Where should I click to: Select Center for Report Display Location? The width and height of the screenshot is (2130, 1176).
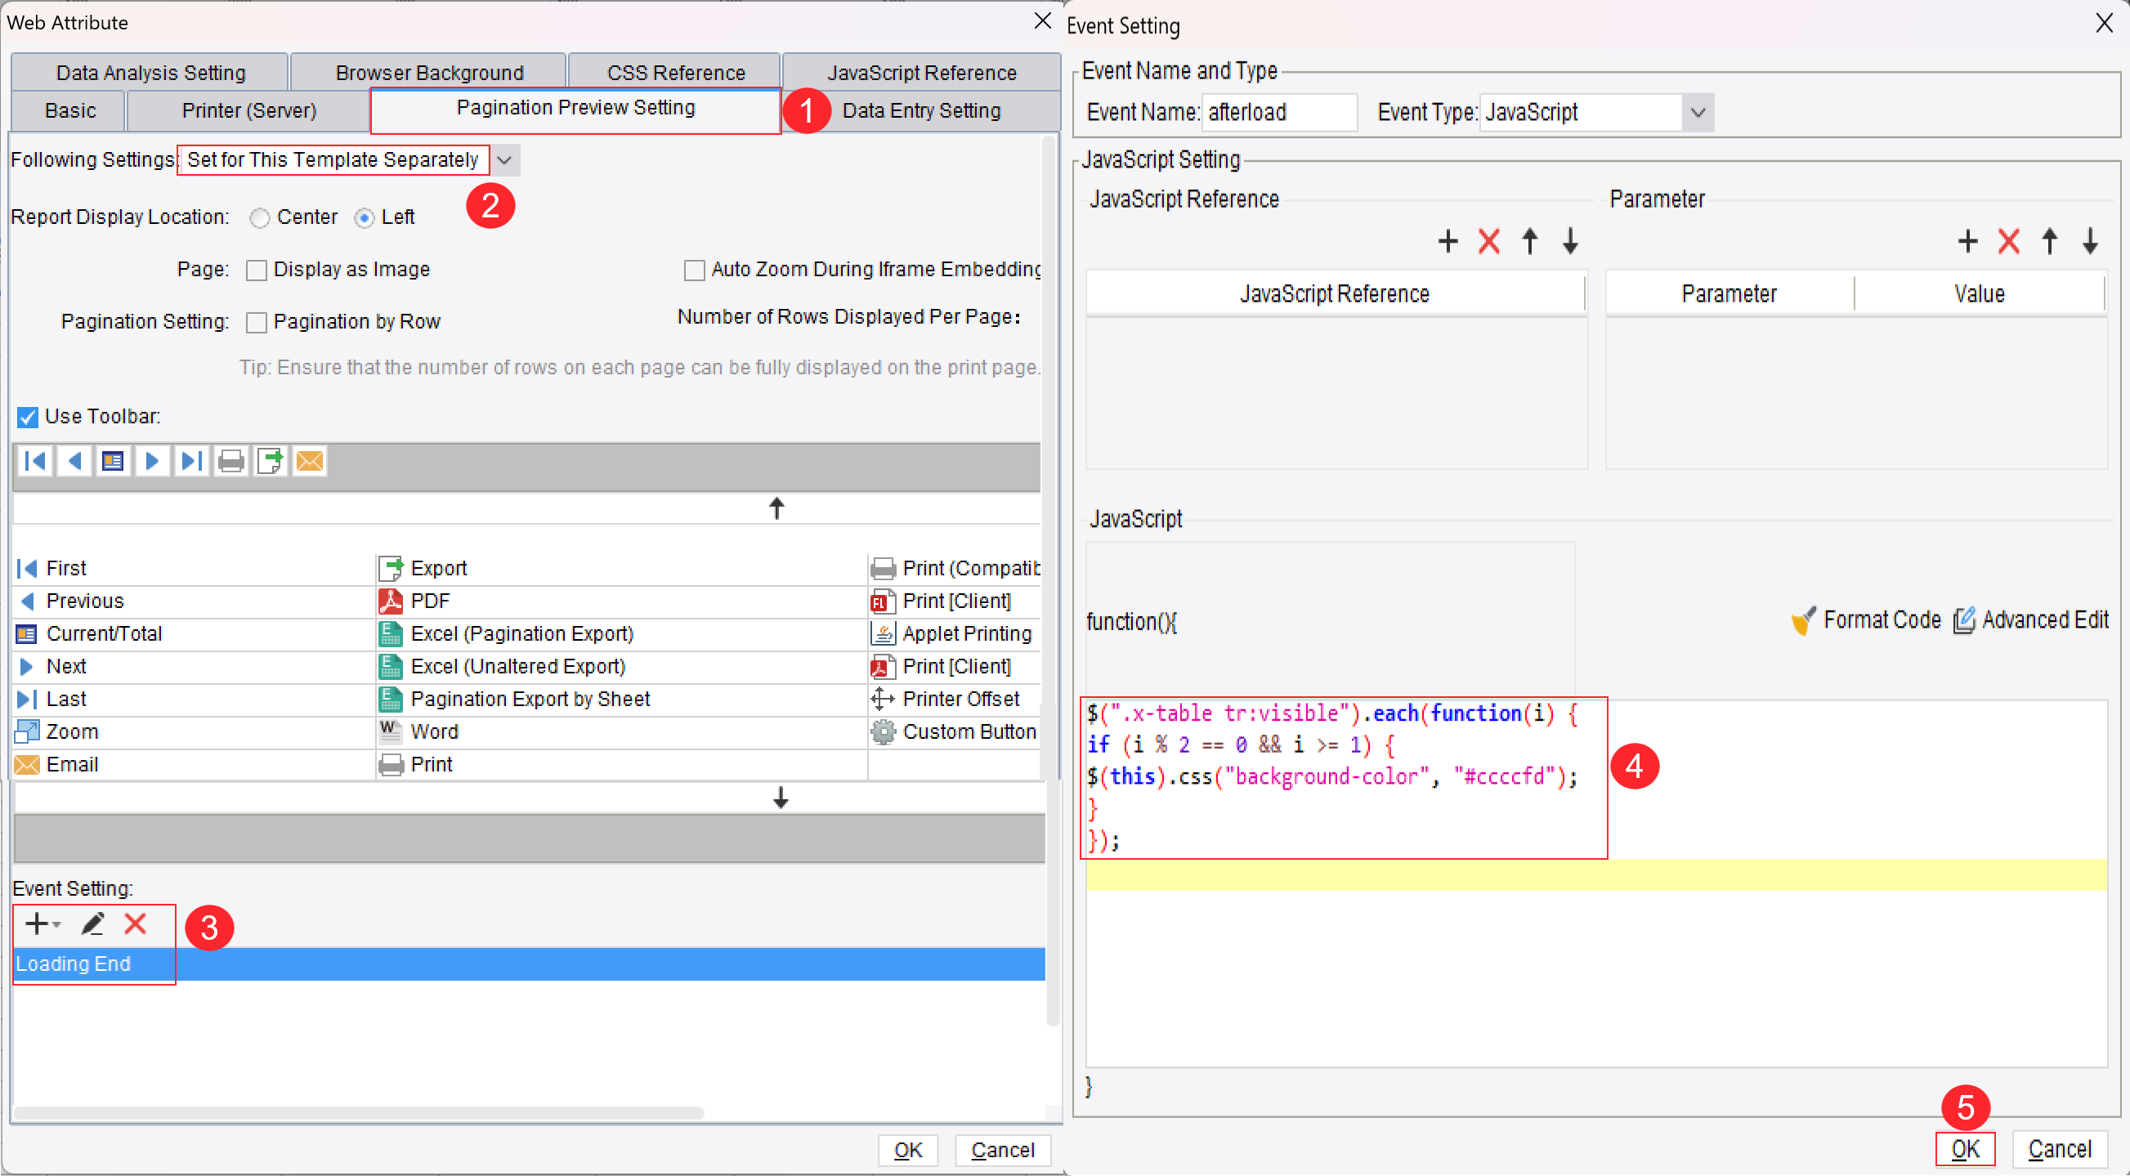(x=259, y=217)
